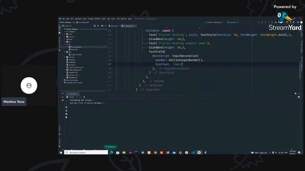The height and width of the screenshot is (171, 305).
Task: Click the taskbar clock
Action: (292, 152)
